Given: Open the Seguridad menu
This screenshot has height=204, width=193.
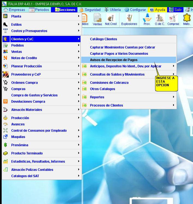Looking at the screenshot, I should point(90,10).
